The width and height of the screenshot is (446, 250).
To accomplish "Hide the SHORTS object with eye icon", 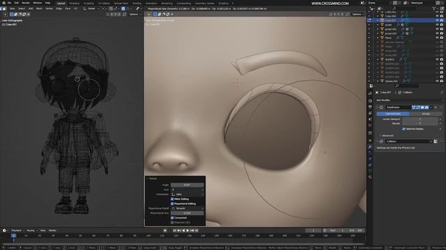I will [x=437, y=60].
